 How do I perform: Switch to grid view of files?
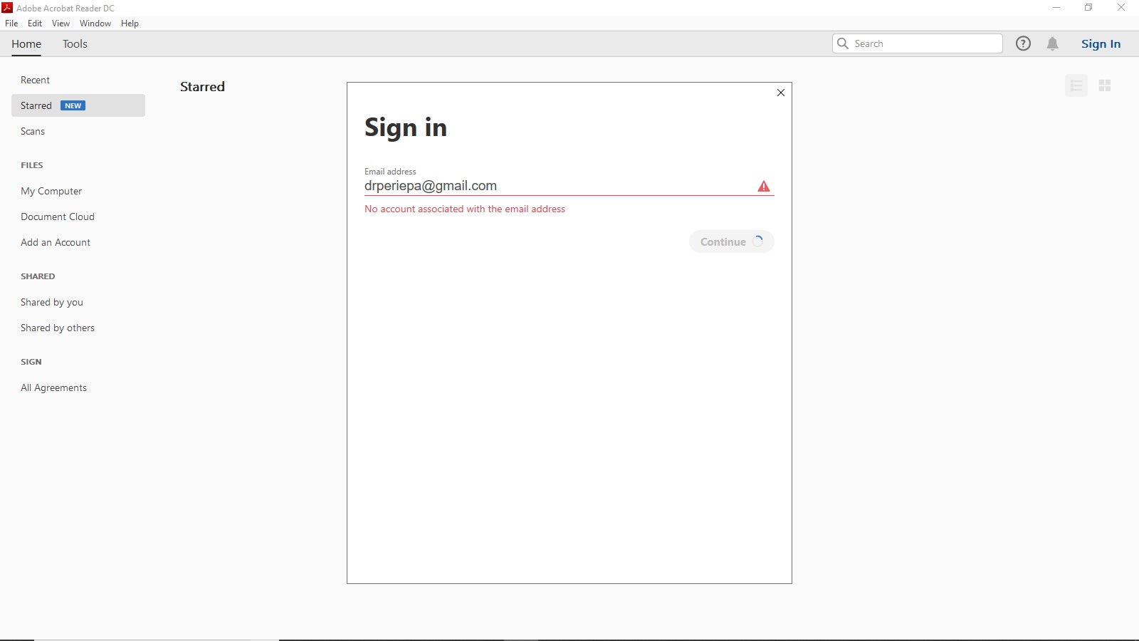pos(1106,85)
